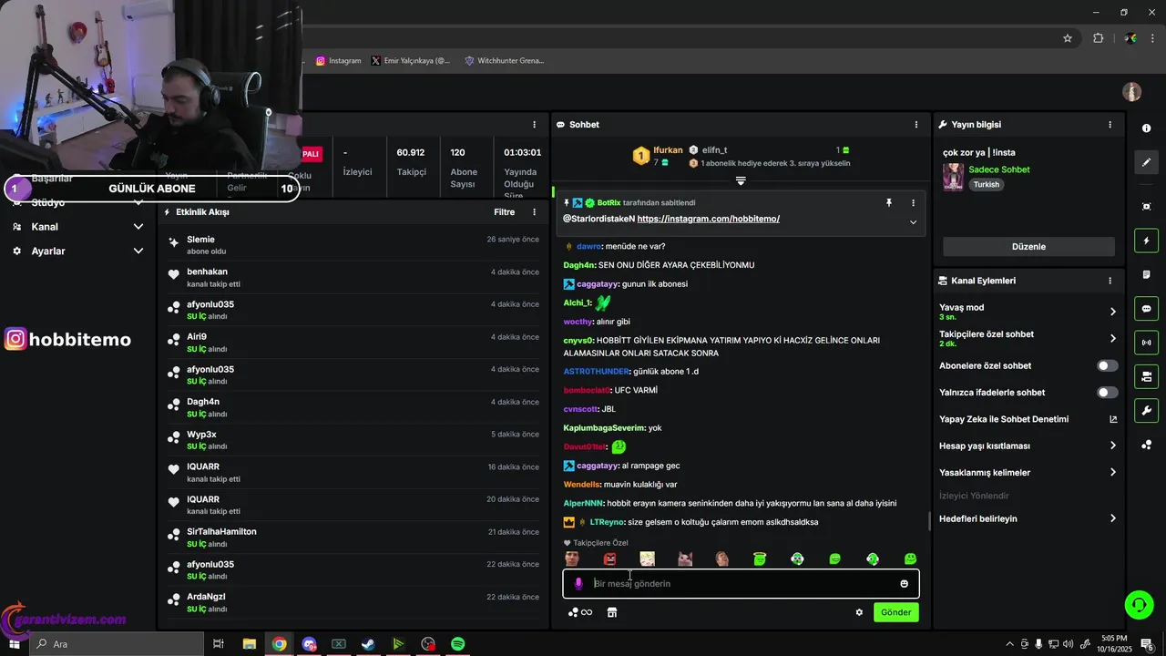Open chat settings gear icon
1166x656 pixels.
(x=859, y=612)
